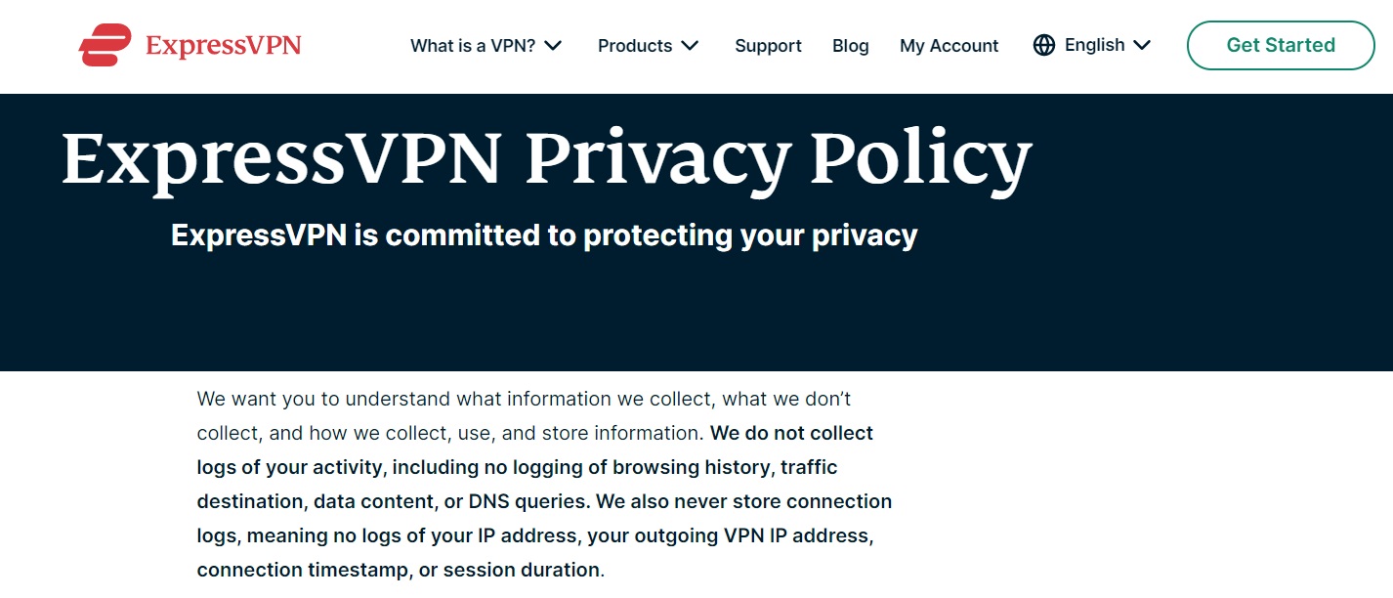Visit the My Account page
The height and width of the screenshot is (598, 1393).
coord(949,46)
